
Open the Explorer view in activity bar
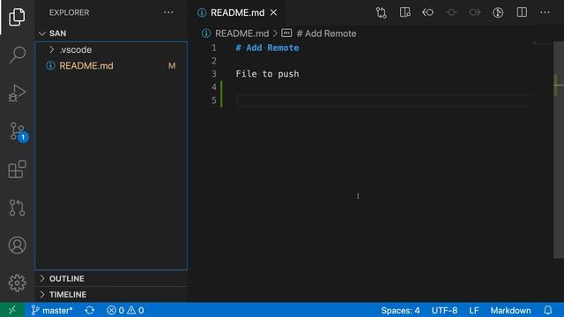(x=17, y=17)
